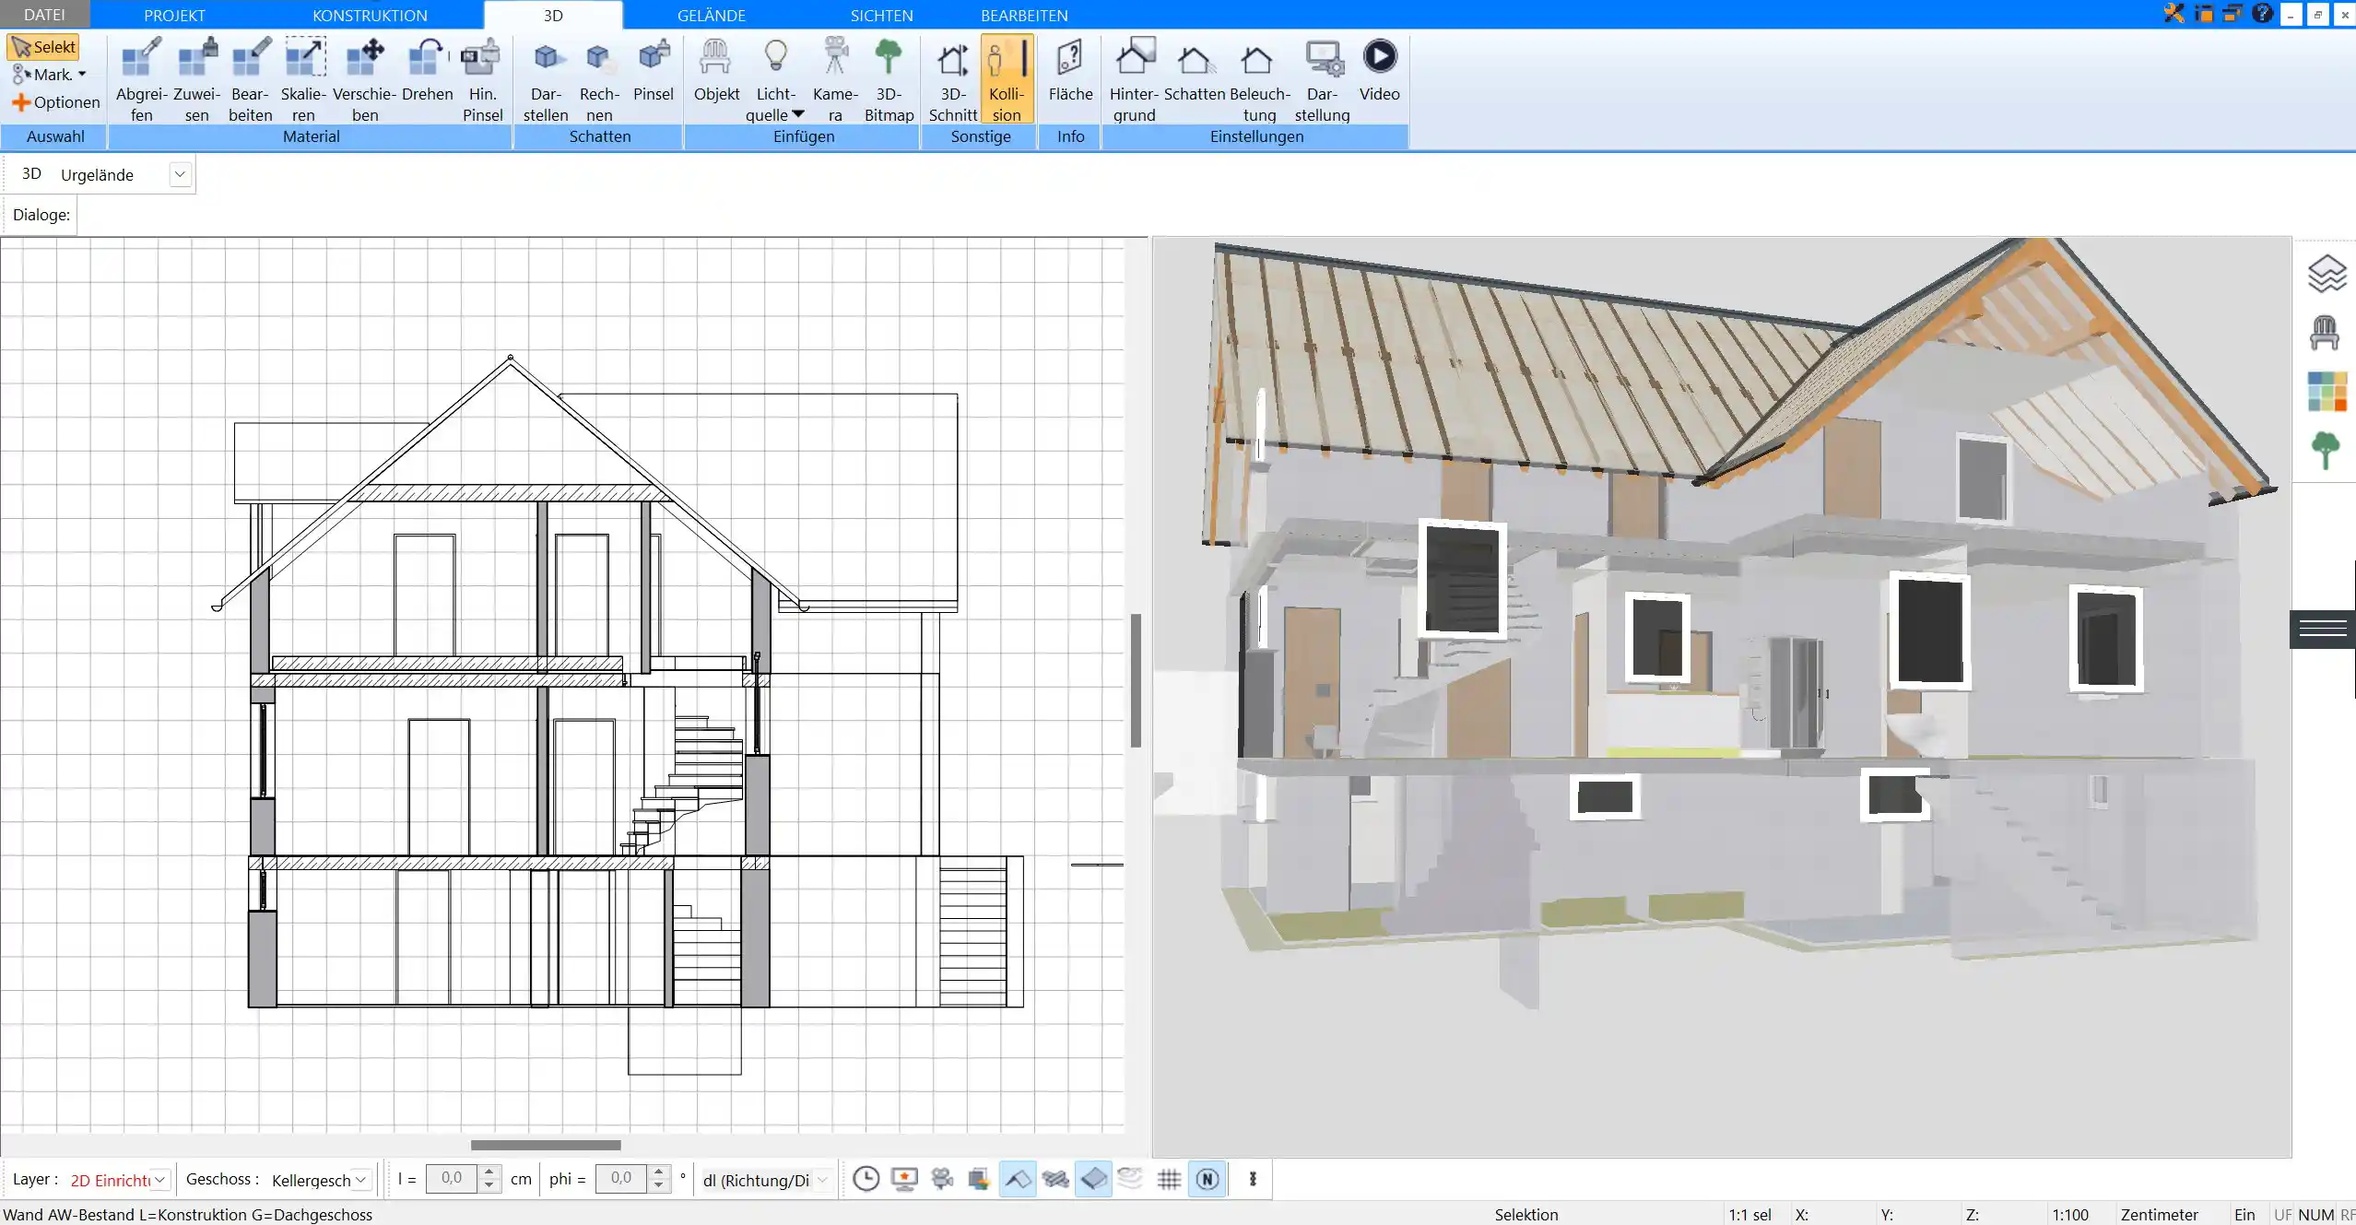Select the 3D-Schnitt (3D Section) tool

[952, 77]
